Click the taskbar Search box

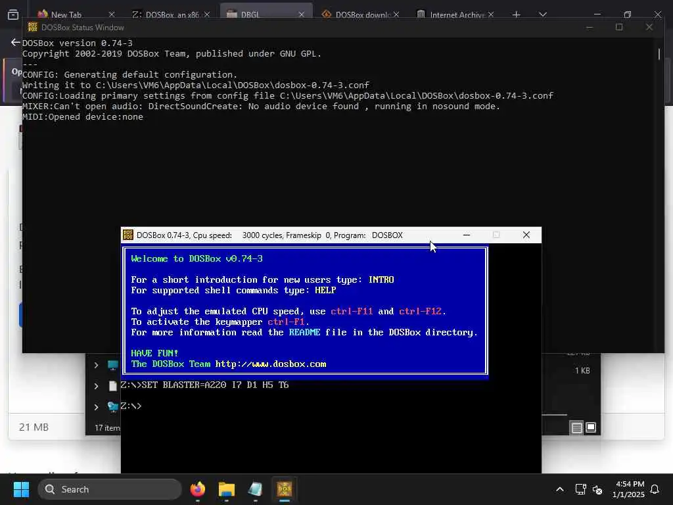110,489
